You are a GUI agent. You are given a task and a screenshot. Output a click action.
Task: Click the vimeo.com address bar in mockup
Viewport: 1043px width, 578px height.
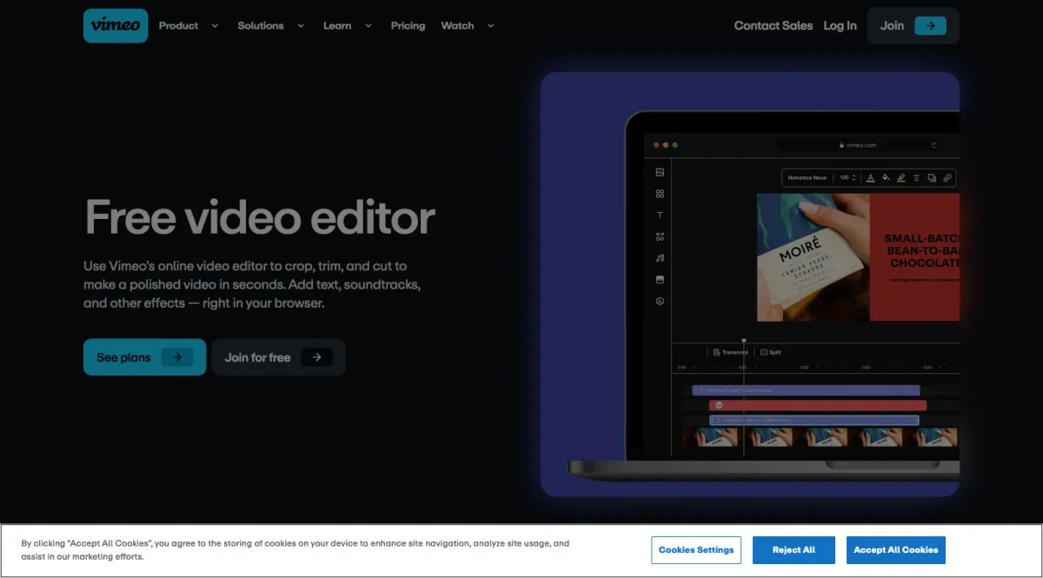coord(857,145)
